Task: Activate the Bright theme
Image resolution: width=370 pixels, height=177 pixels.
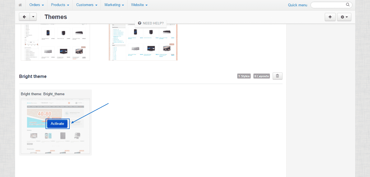Action: coord(57,123)
